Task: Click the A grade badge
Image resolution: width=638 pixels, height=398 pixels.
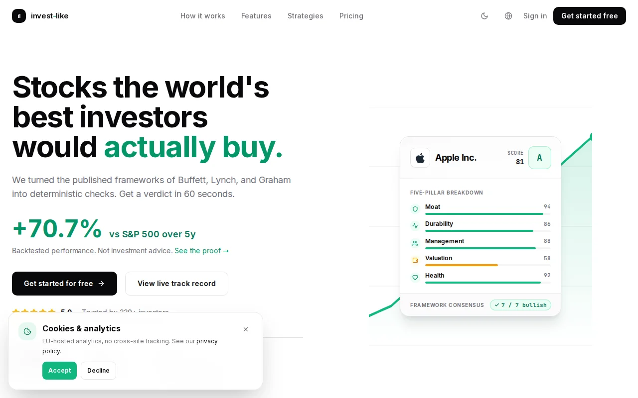Action: click(539, 158)
